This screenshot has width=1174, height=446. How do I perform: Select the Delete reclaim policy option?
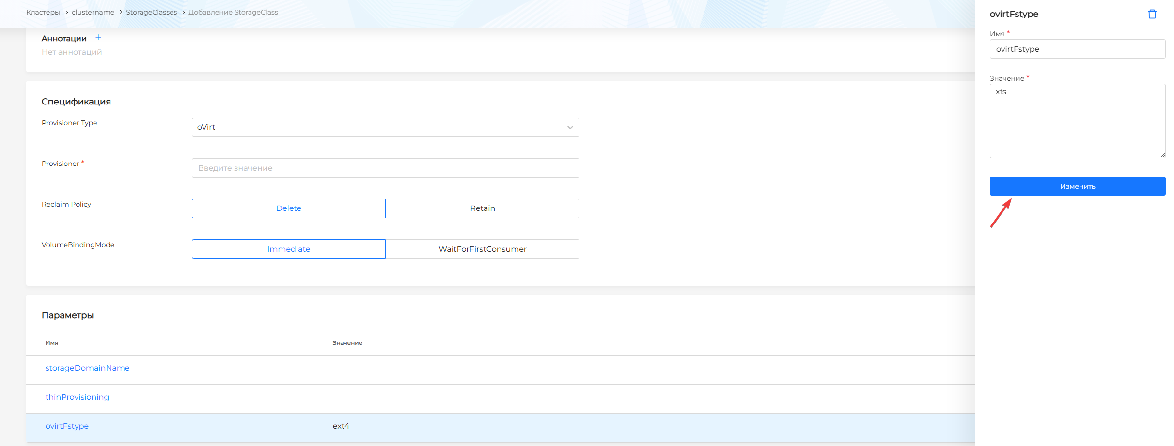289,208
